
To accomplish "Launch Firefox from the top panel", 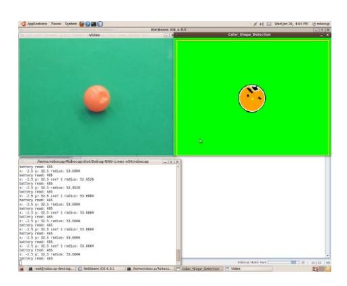I will [x=81, y=24].
